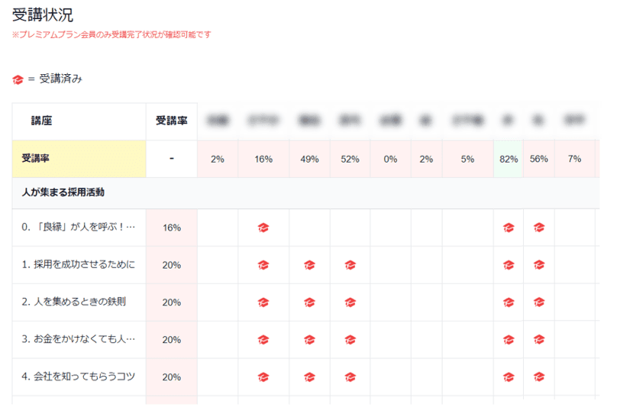This screenshot has height=414, width=617.
Task: Open course 1. 採用を成功させるために
Action: click(x=79, y=265)
